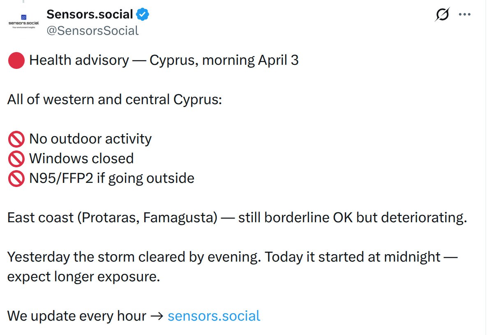Click the Health advisory Cyprus headline text

(164, 60)
